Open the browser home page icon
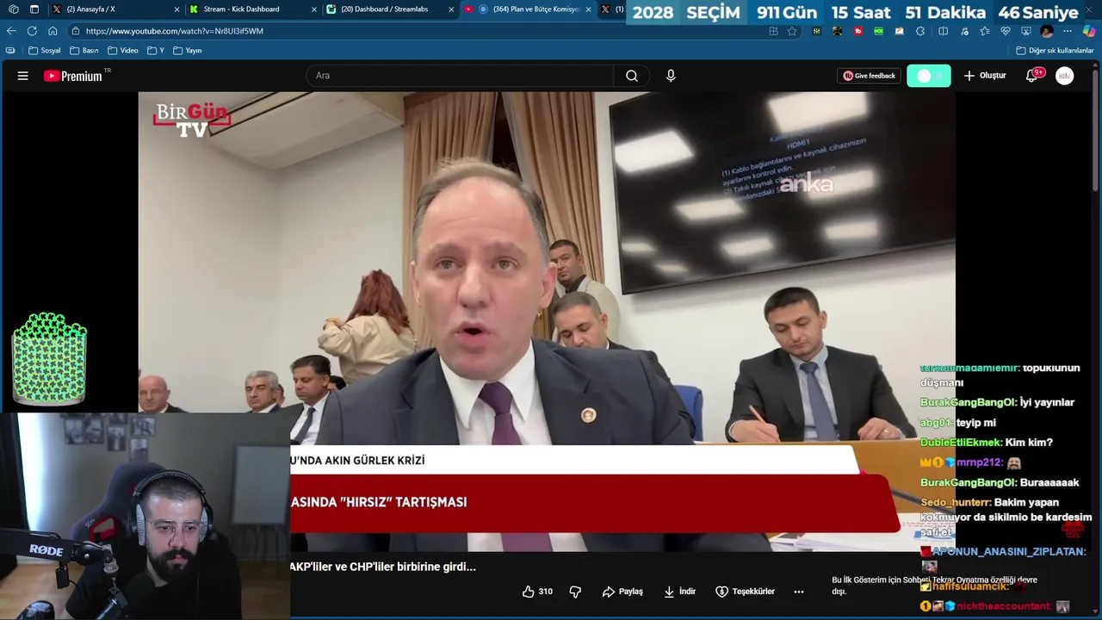 (53, 31)
